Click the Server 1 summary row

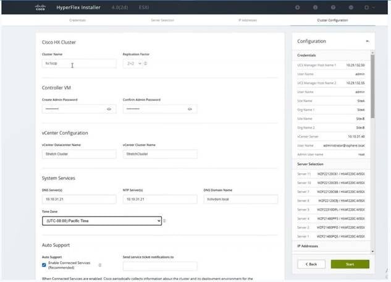pyautogui.click(x=331, y=236)
